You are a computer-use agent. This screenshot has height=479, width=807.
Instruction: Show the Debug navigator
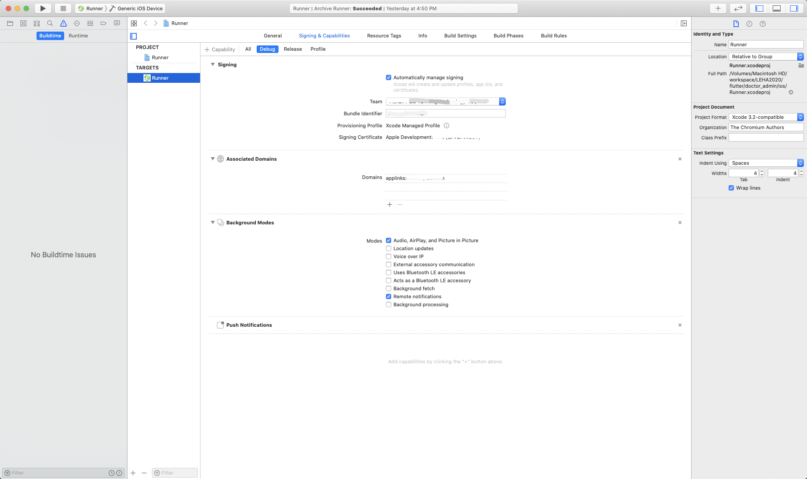click(90, 23)
